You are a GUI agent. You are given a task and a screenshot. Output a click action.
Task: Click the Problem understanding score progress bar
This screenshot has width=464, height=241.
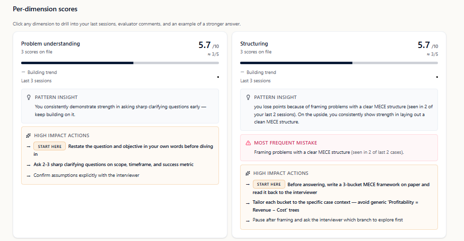[x=120, y=63]
